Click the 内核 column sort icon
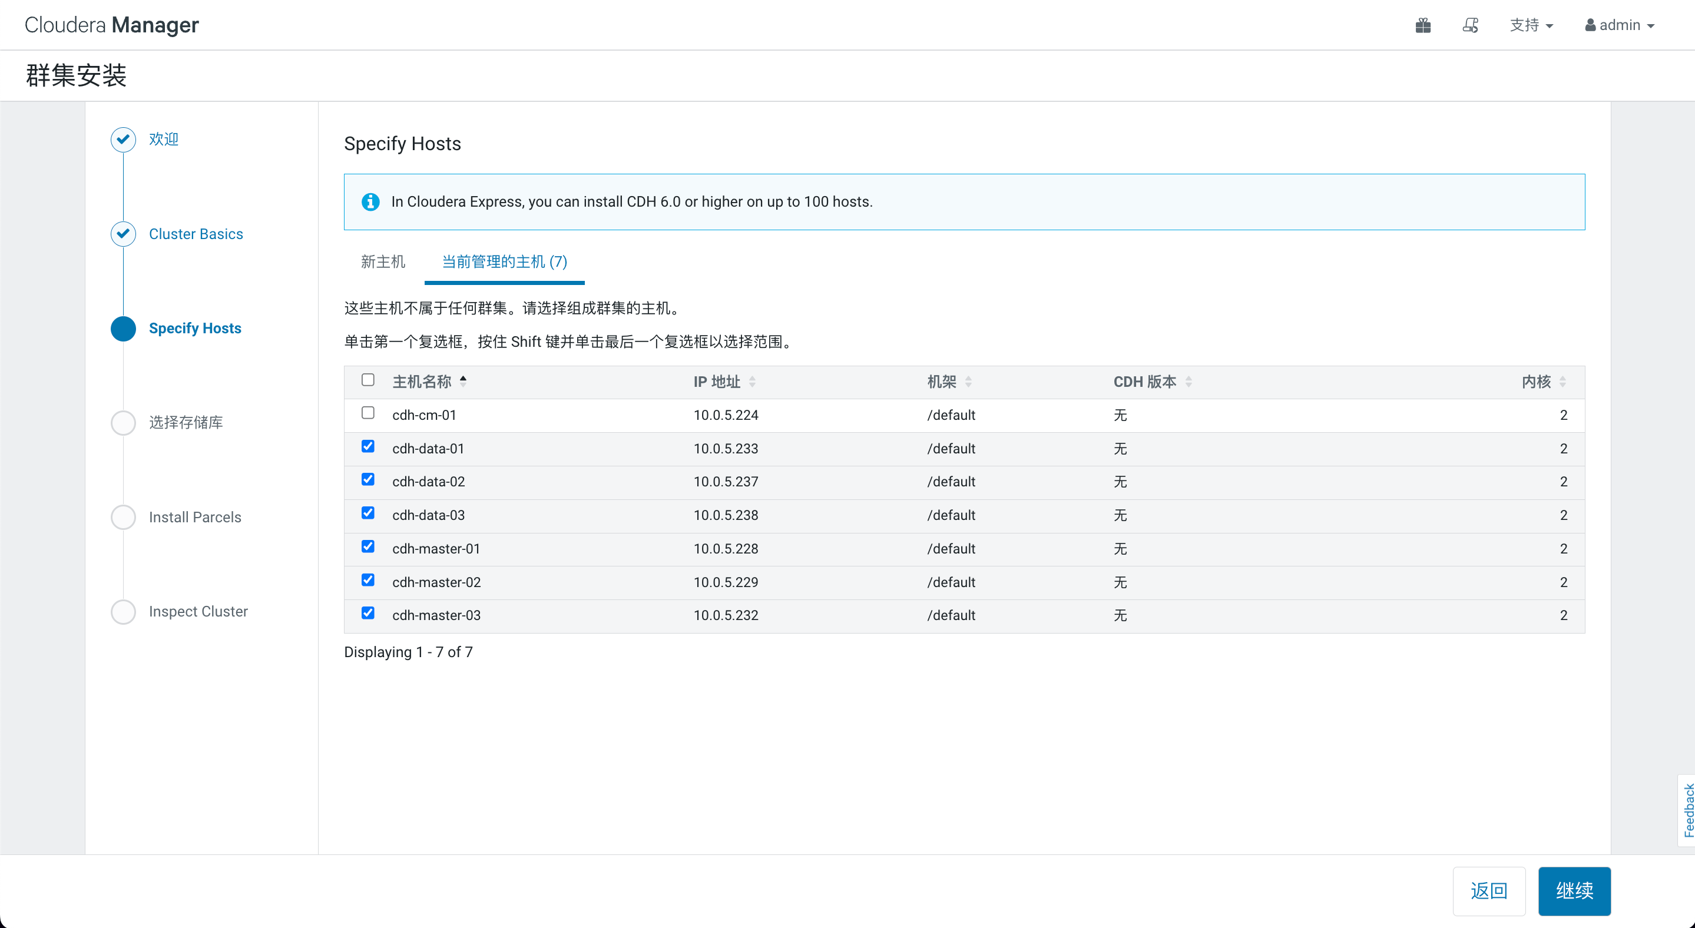The width and height of the screenshot is (1695, 928). 1562,382
